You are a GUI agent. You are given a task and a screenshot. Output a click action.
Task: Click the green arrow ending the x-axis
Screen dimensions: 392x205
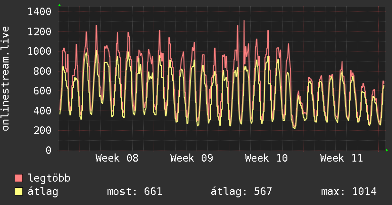[x=387, y=150]
